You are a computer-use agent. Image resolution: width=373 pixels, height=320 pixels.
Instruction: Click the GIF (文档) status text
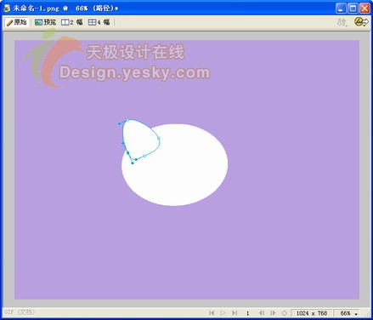coord(20,312)
